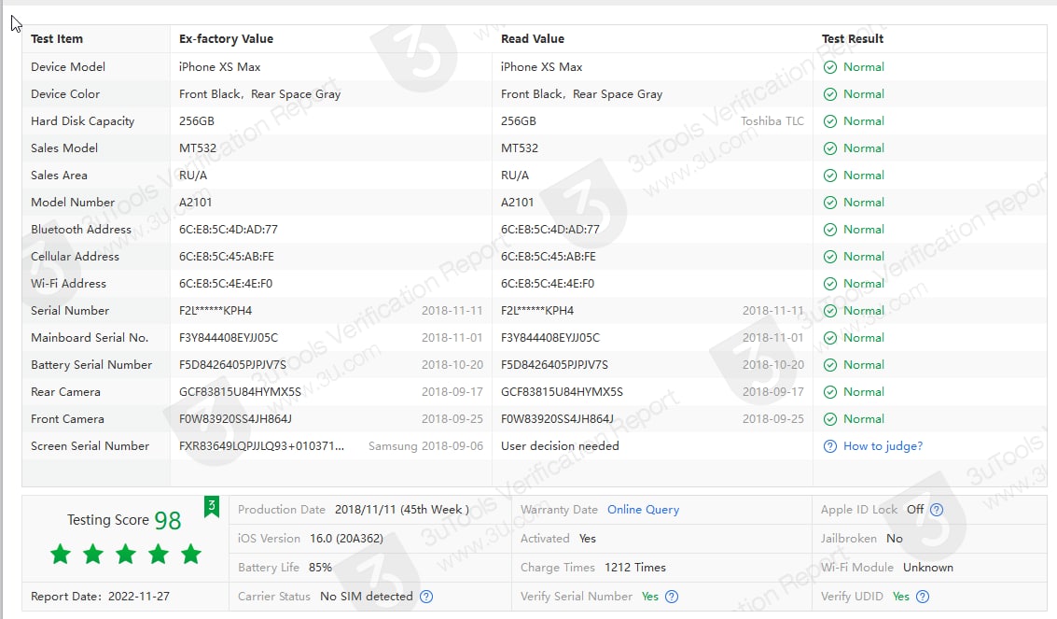
Task: Click the Ex-factory Value column header
Action: (226, 39)
